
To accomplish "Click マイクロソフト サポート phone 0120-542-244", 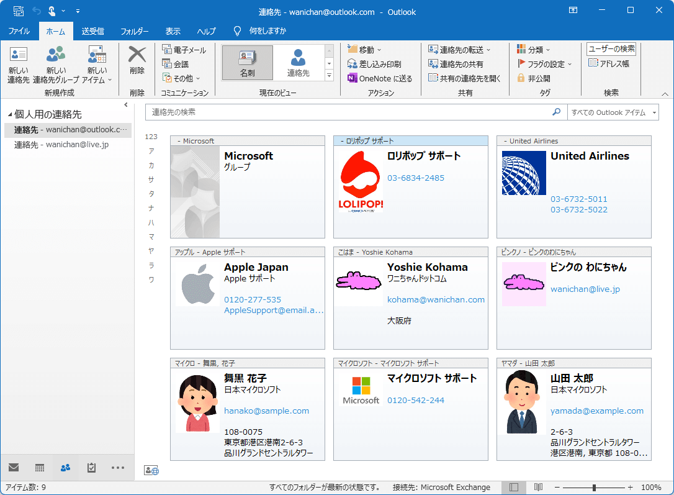I will point(416,401).
